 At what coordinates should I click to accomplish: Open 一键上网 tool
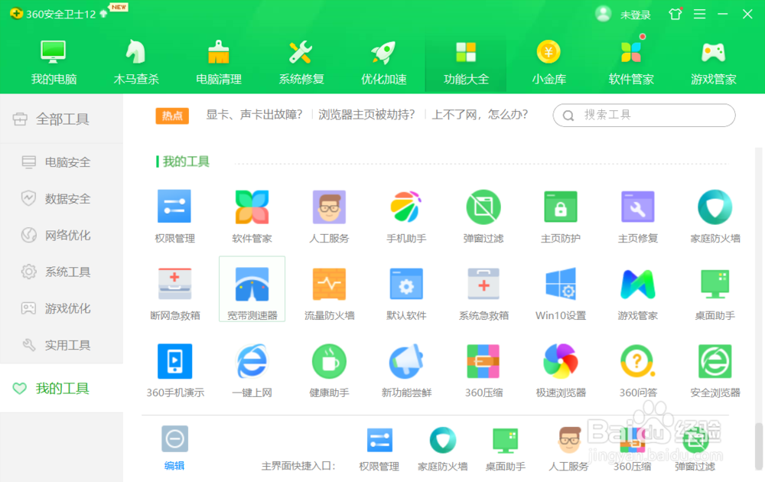pyautogui.click(x=252, y=370)
